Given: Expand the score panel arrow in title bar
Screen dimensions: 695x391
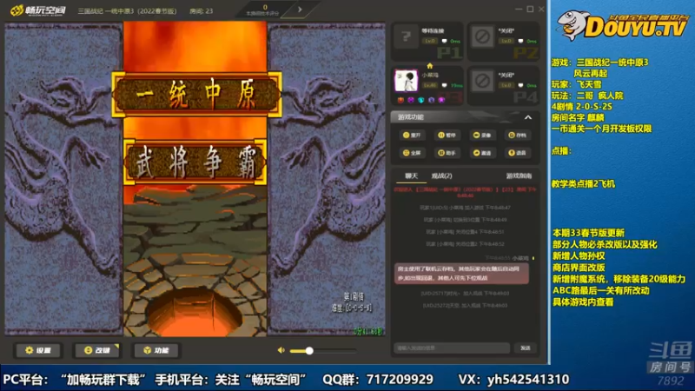Looking at the screenshot, I should tap(300, 10).
